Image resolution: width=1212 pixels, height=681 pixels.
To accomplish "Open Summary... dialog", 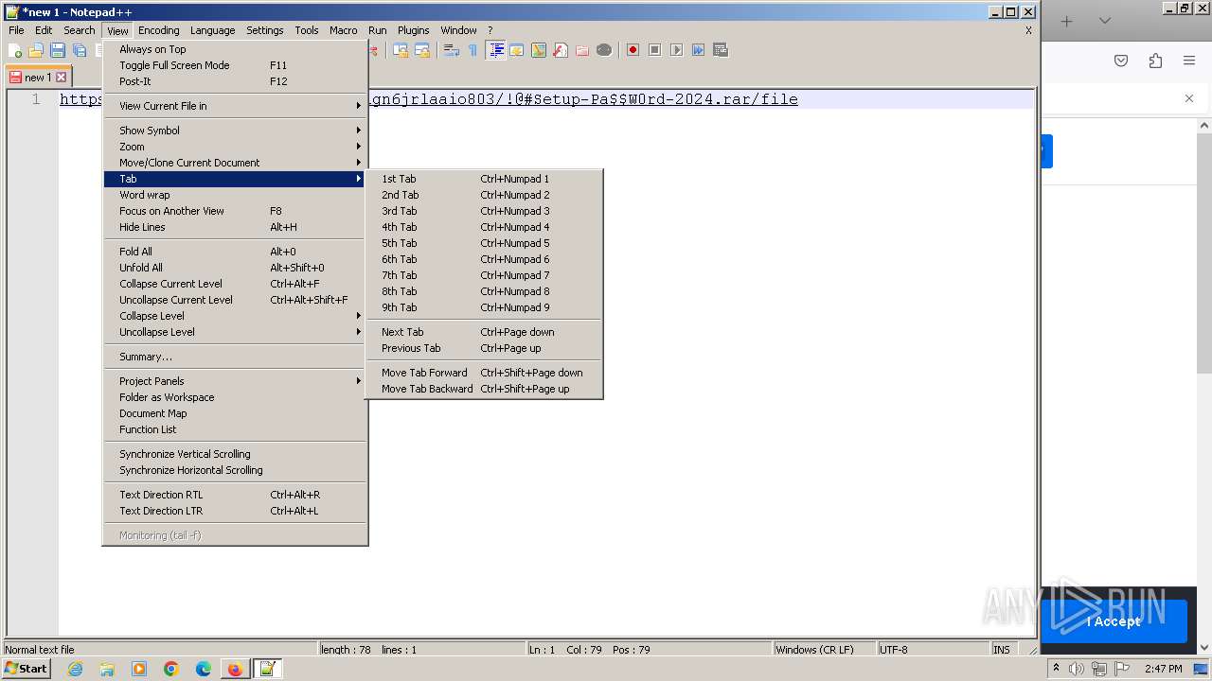I will (x=235, y=357).
